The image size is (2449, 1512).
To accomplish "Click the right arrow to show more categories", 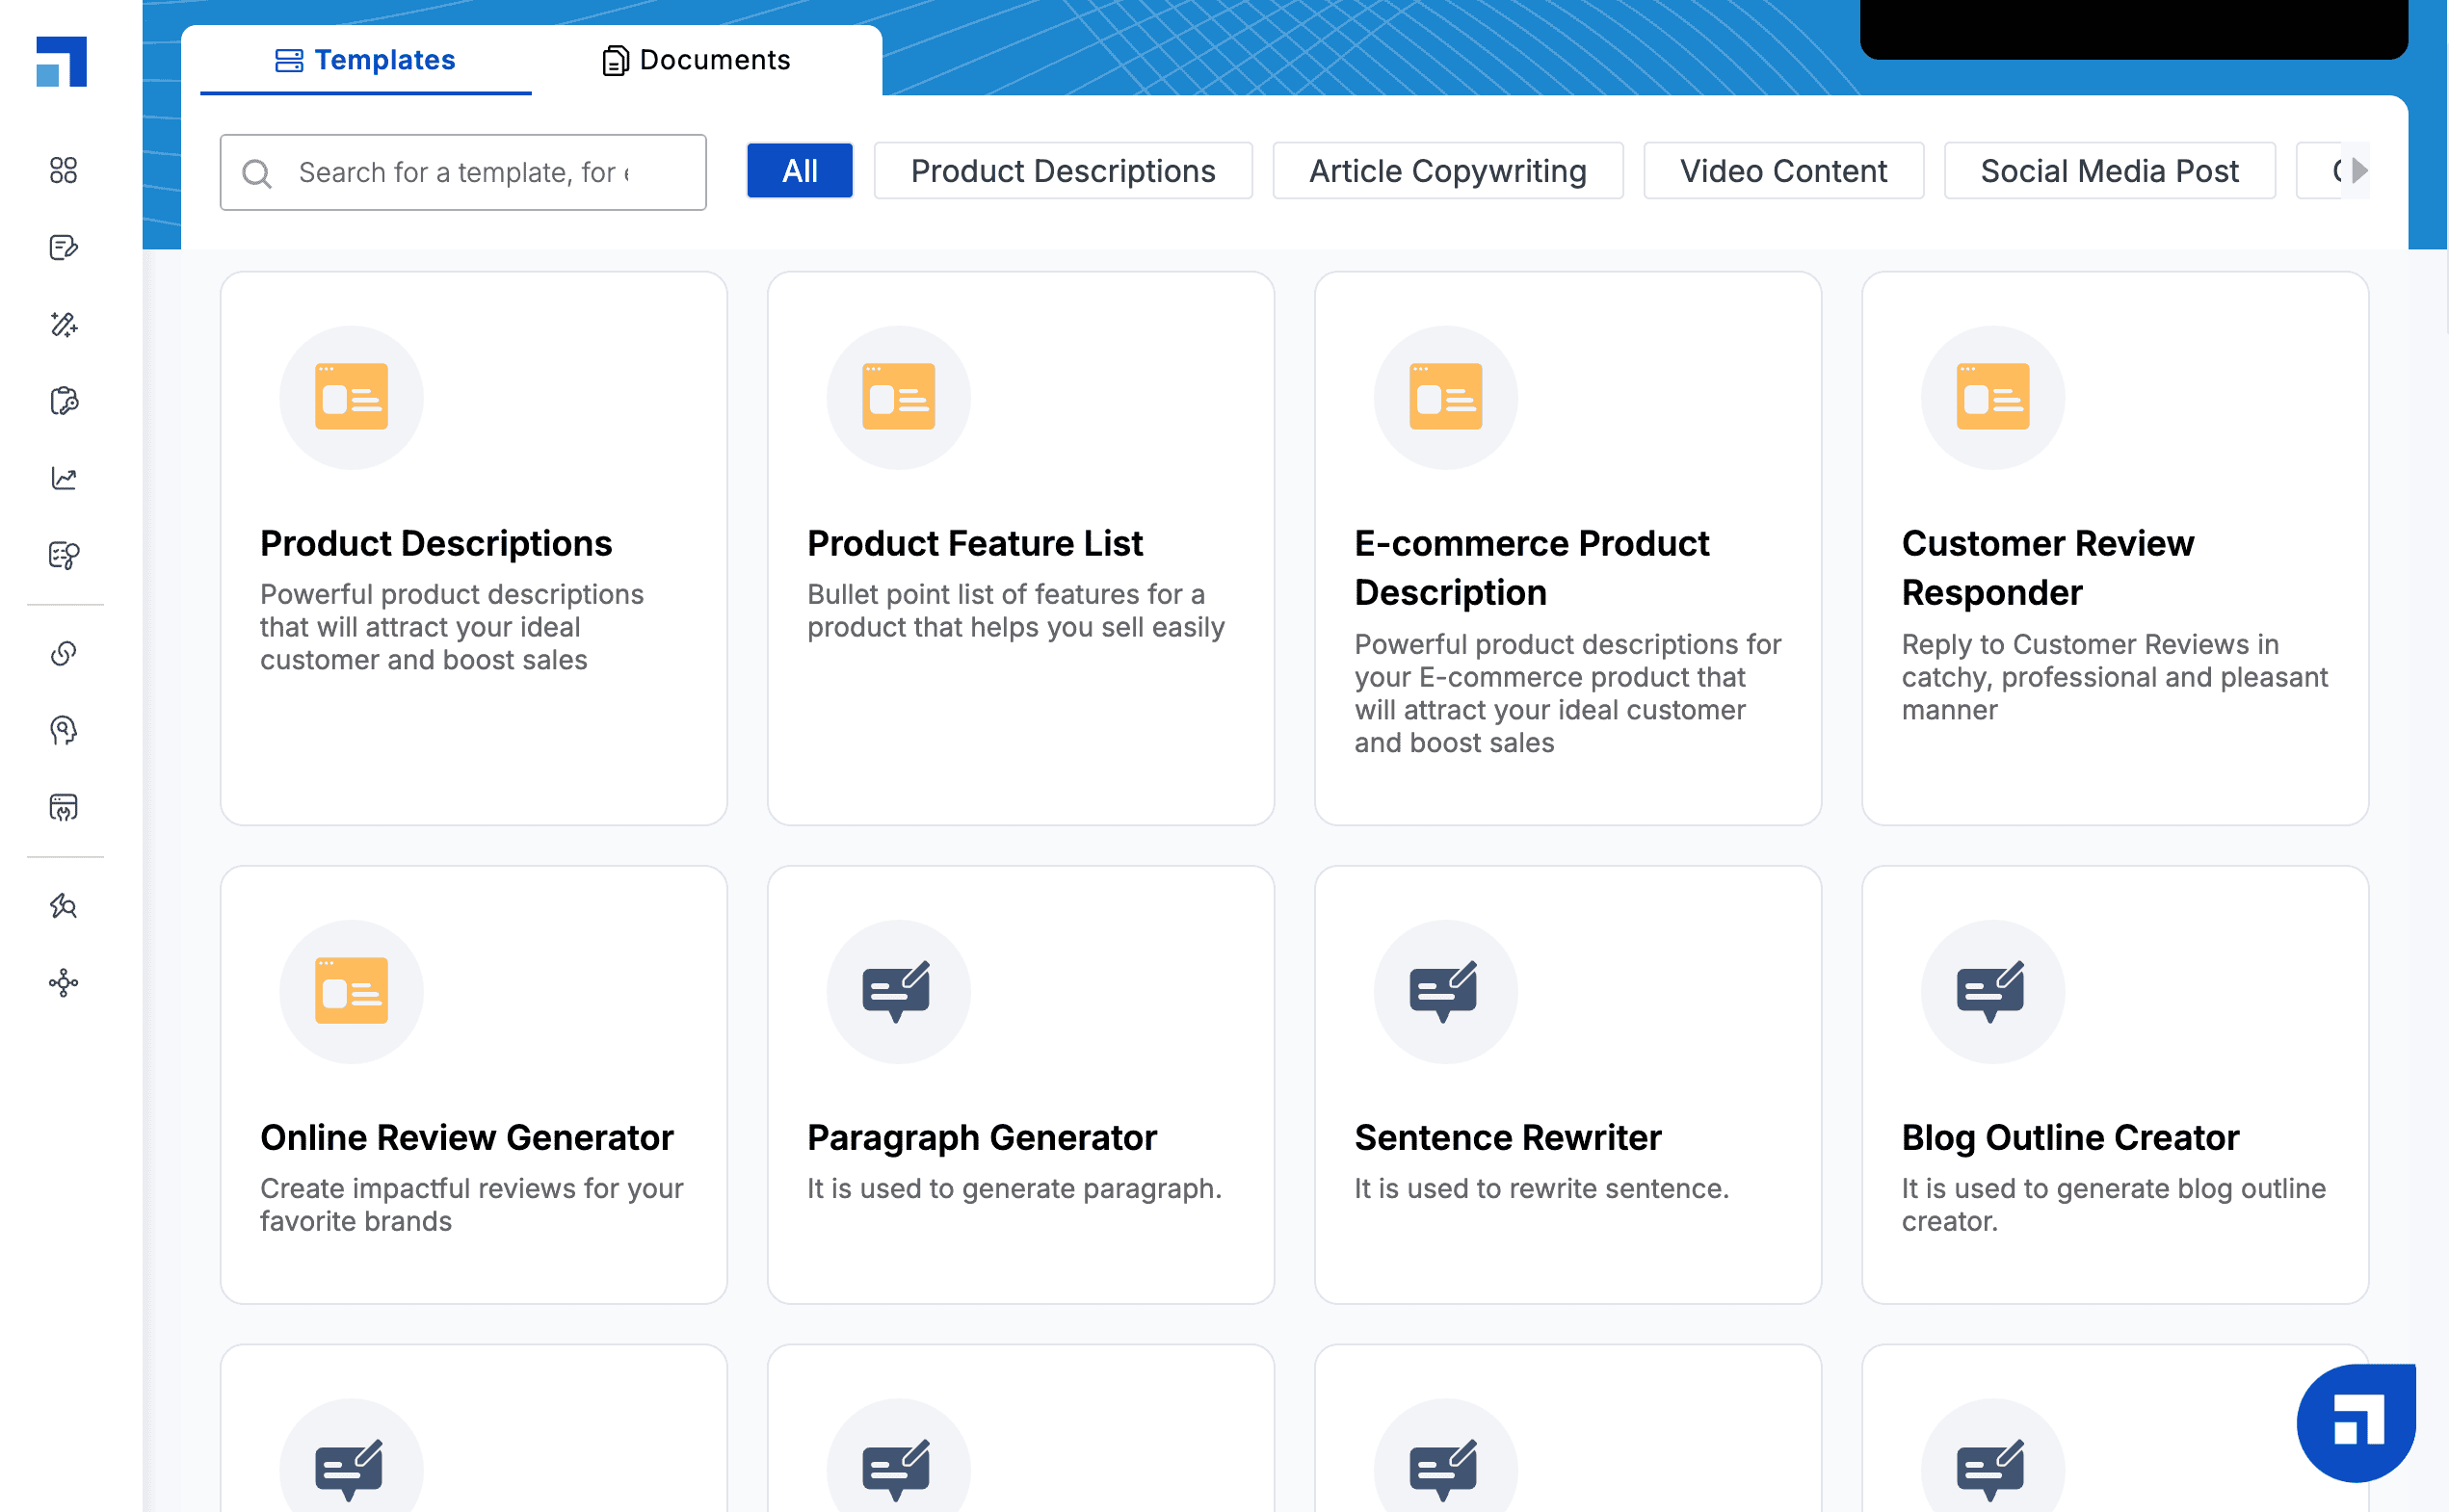I will click(x=2359, y=171).
